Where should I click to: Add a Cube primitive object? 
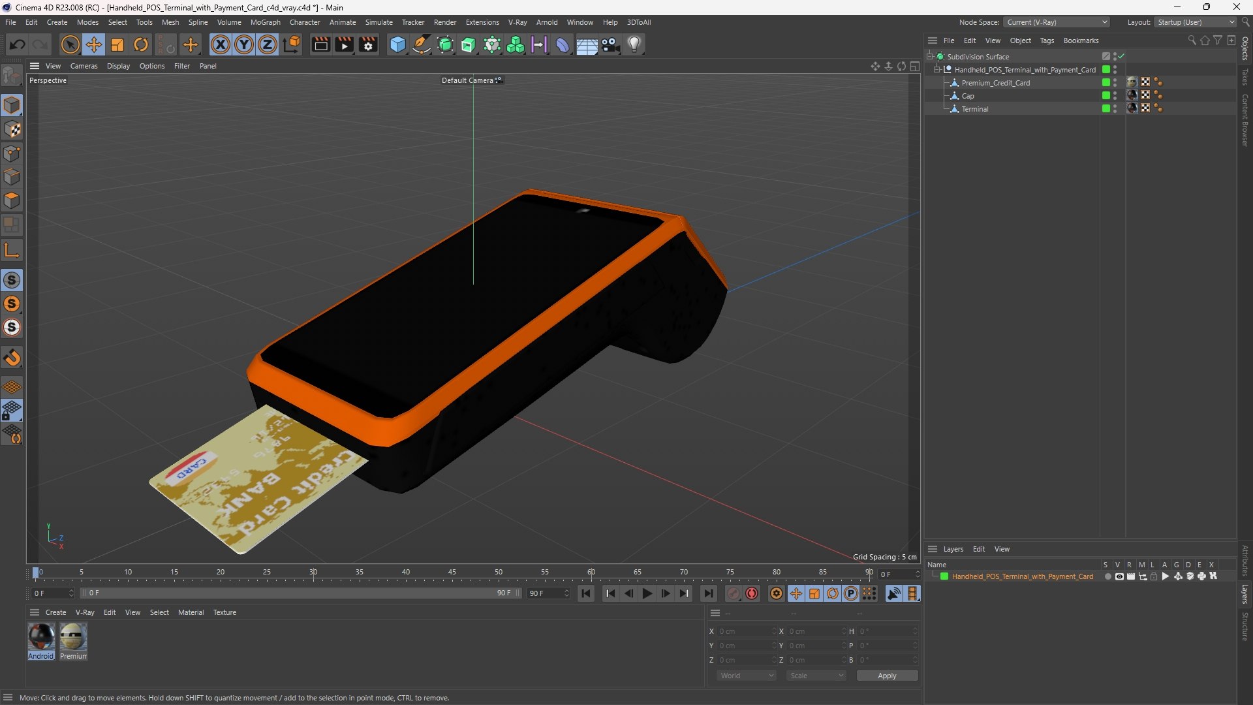pos(397,44)
